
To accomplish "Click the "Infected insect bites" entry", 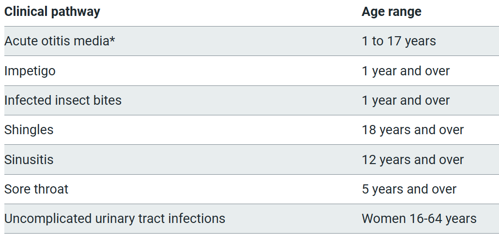I will pyautogui.click(x=63, y=100).
